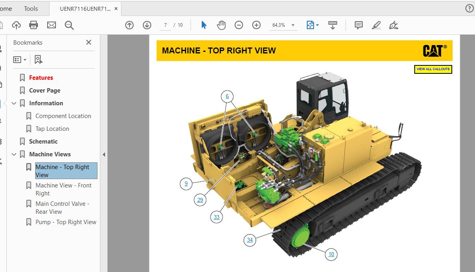Open the Cover Page bookmark
Viewport: 475px width, 272px height.
click(x=44, y=91)
